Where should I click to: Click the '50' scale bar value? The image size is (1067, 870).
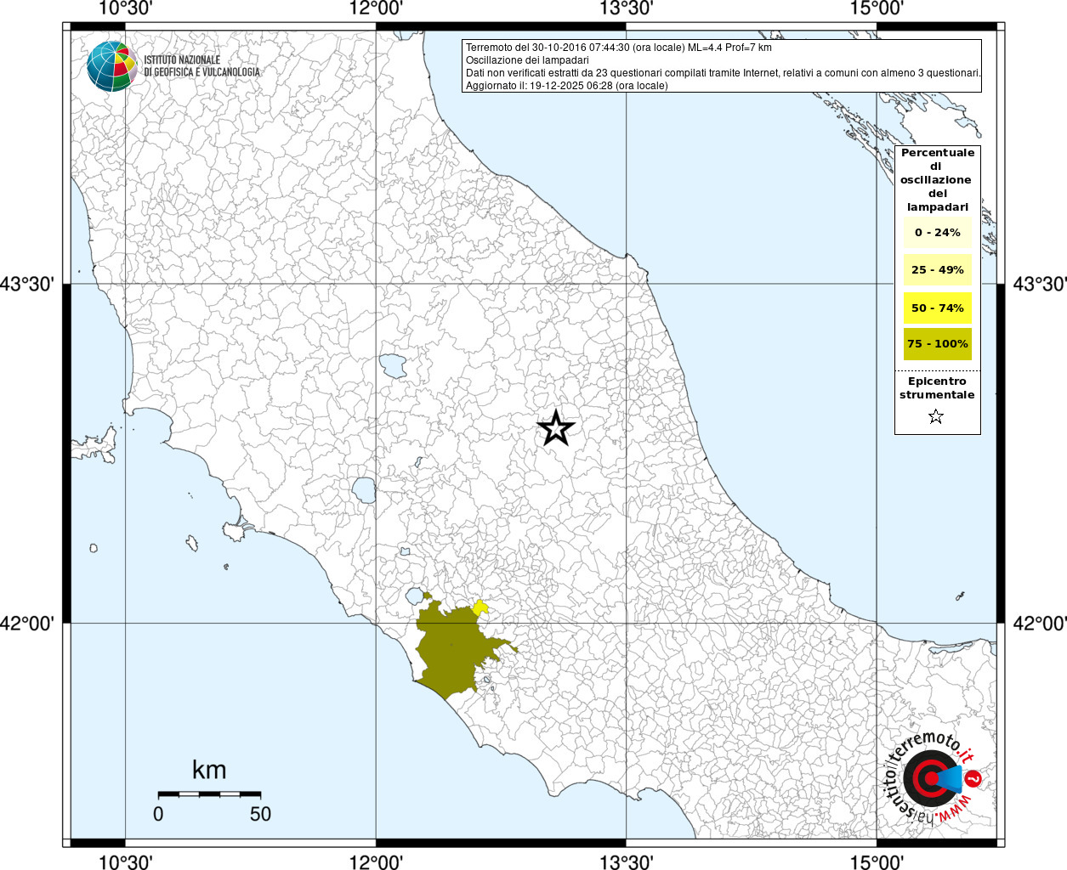(x=260, y=814)
